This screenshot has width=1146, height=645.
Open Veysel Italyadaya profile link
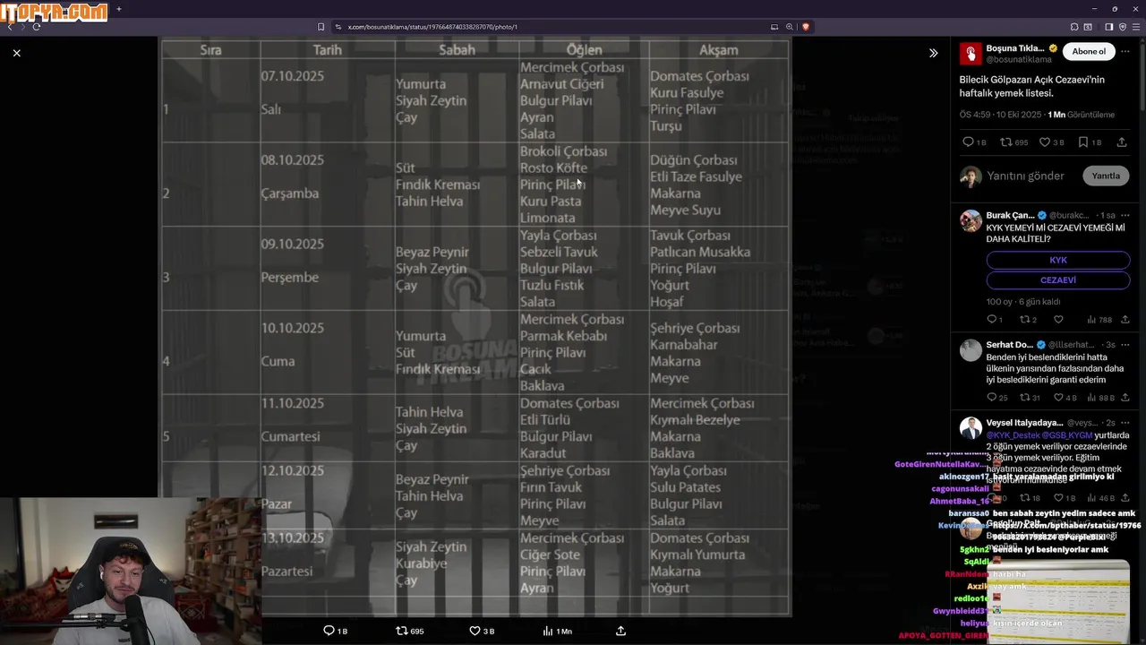point(1024,423)
